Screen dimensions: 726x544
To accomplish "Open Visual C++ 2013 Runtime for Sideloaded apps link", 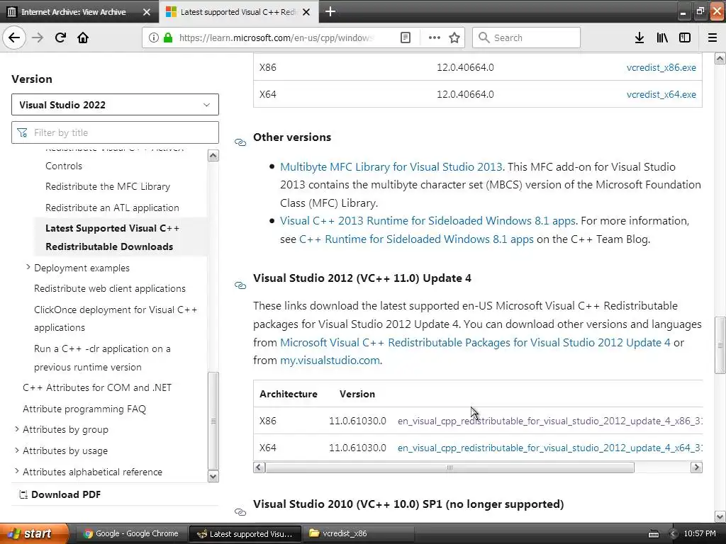I will coord(428,221).
